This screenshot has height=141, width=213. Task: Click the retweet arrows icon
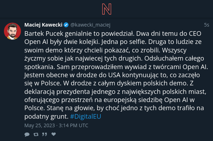36,134
